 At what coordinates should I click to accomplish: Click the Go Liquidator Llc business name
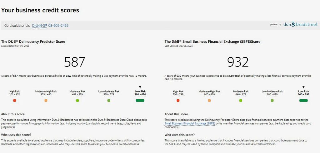pyautogui.click(x=17, y=26)
